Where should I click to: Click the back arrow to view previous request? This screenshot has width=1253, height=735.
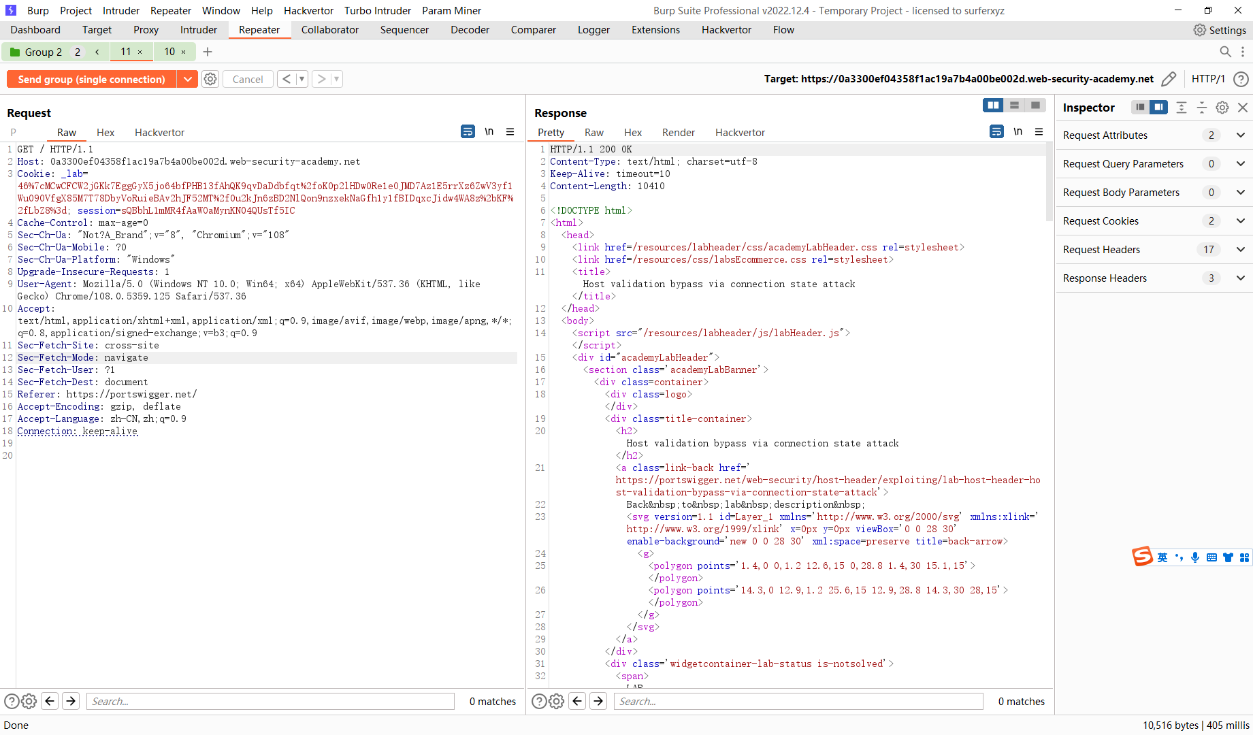287,78
